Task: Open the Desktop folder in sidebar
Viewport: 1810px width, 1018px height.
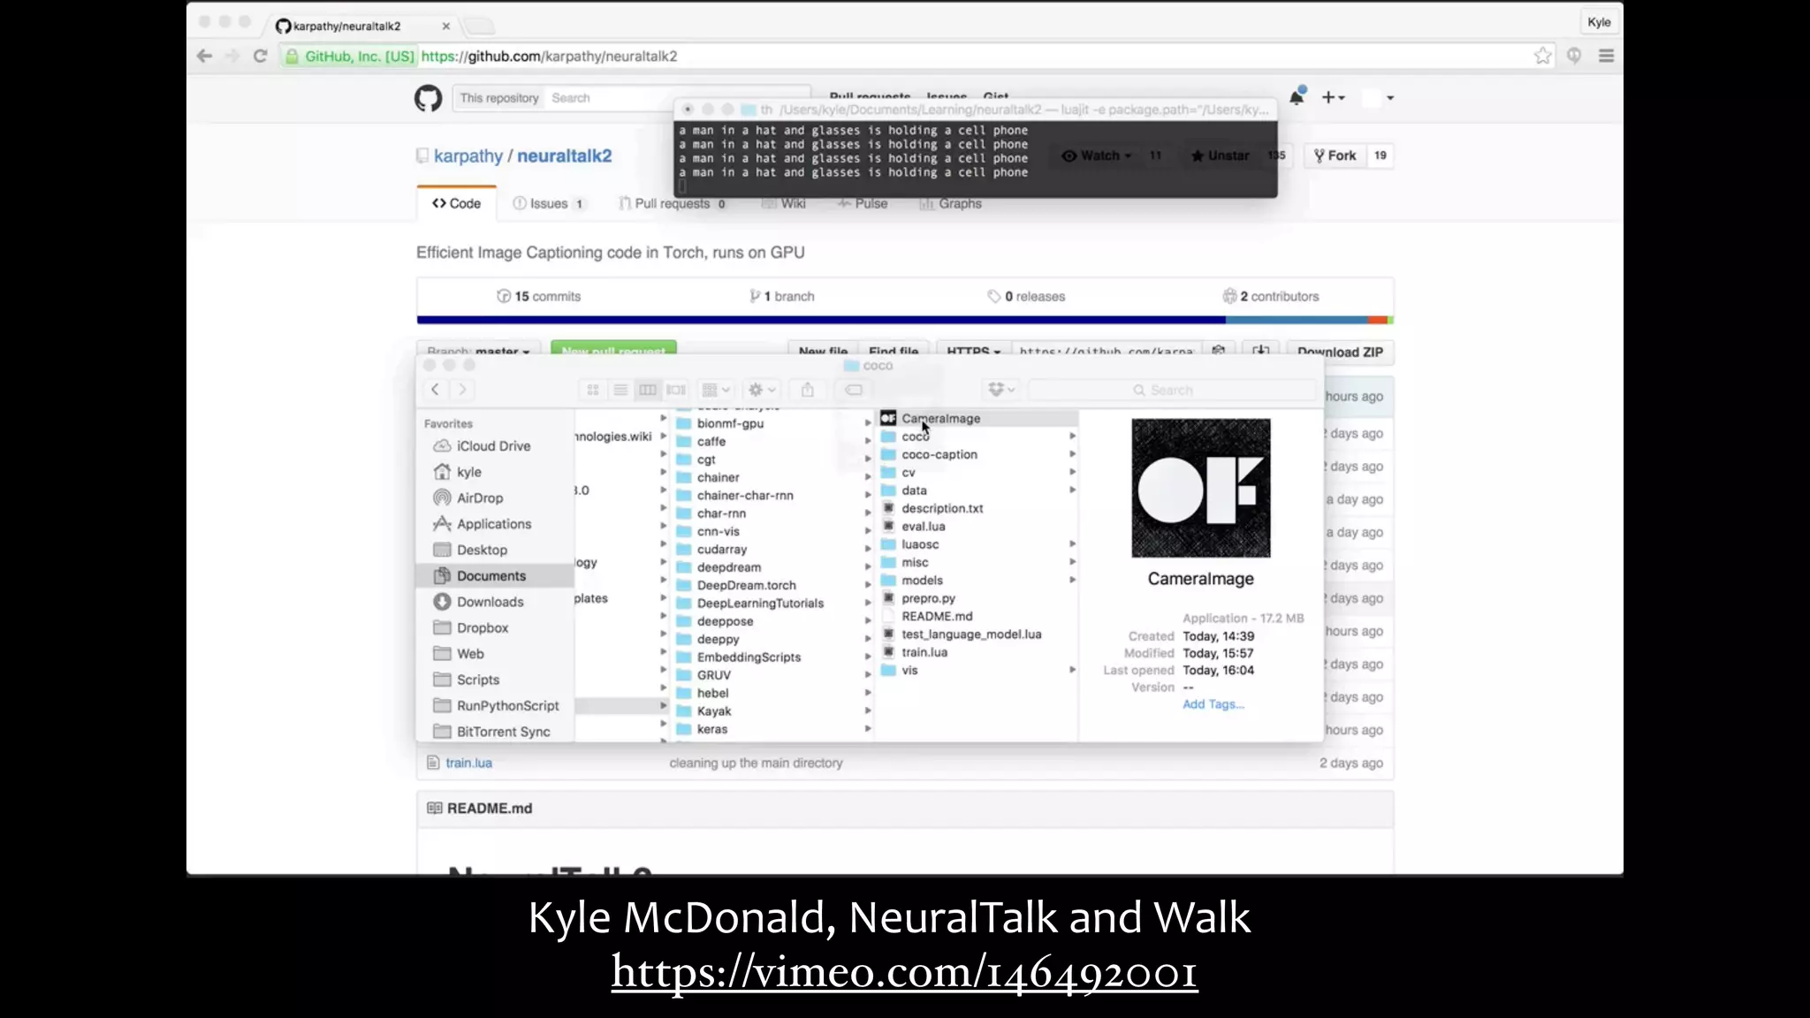Action: (482, 550)
